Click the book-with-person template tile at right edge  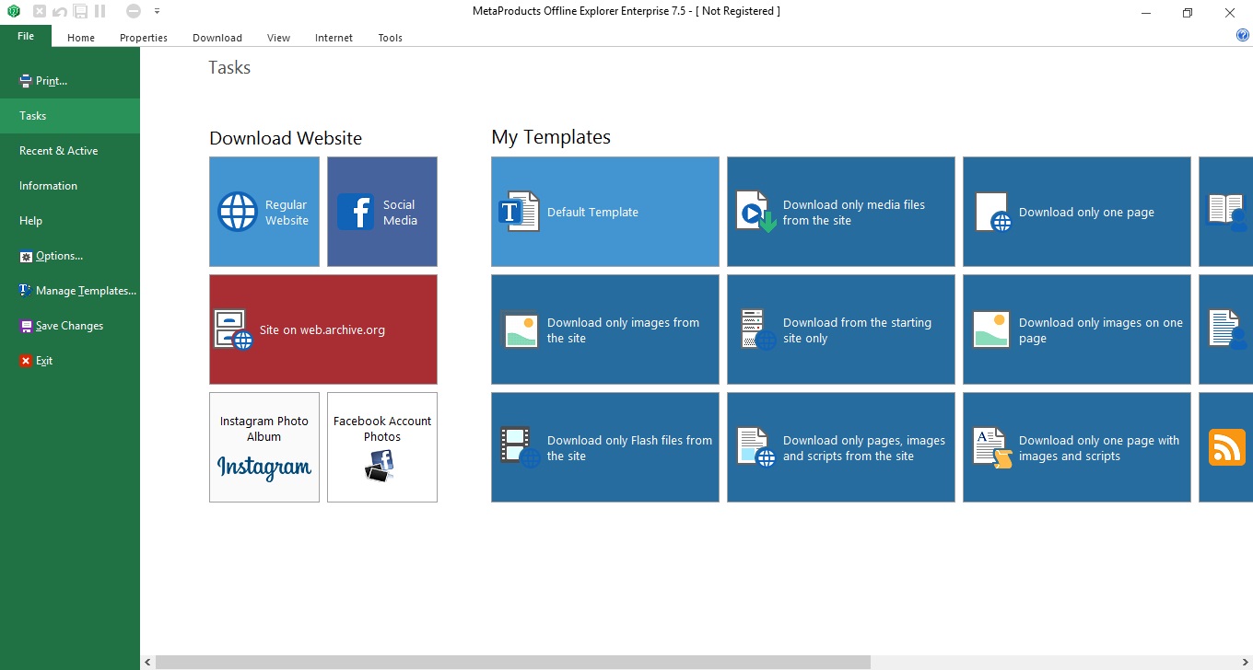[1226, 212]
